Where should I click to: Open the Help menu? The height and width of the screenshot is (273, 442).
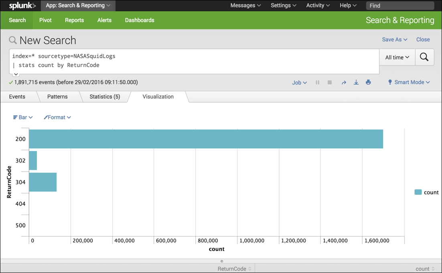click(x=348, y=5)
